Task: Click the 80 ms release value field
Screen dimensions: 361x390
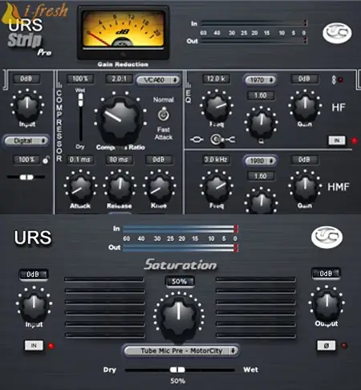Action: point(120,160)
